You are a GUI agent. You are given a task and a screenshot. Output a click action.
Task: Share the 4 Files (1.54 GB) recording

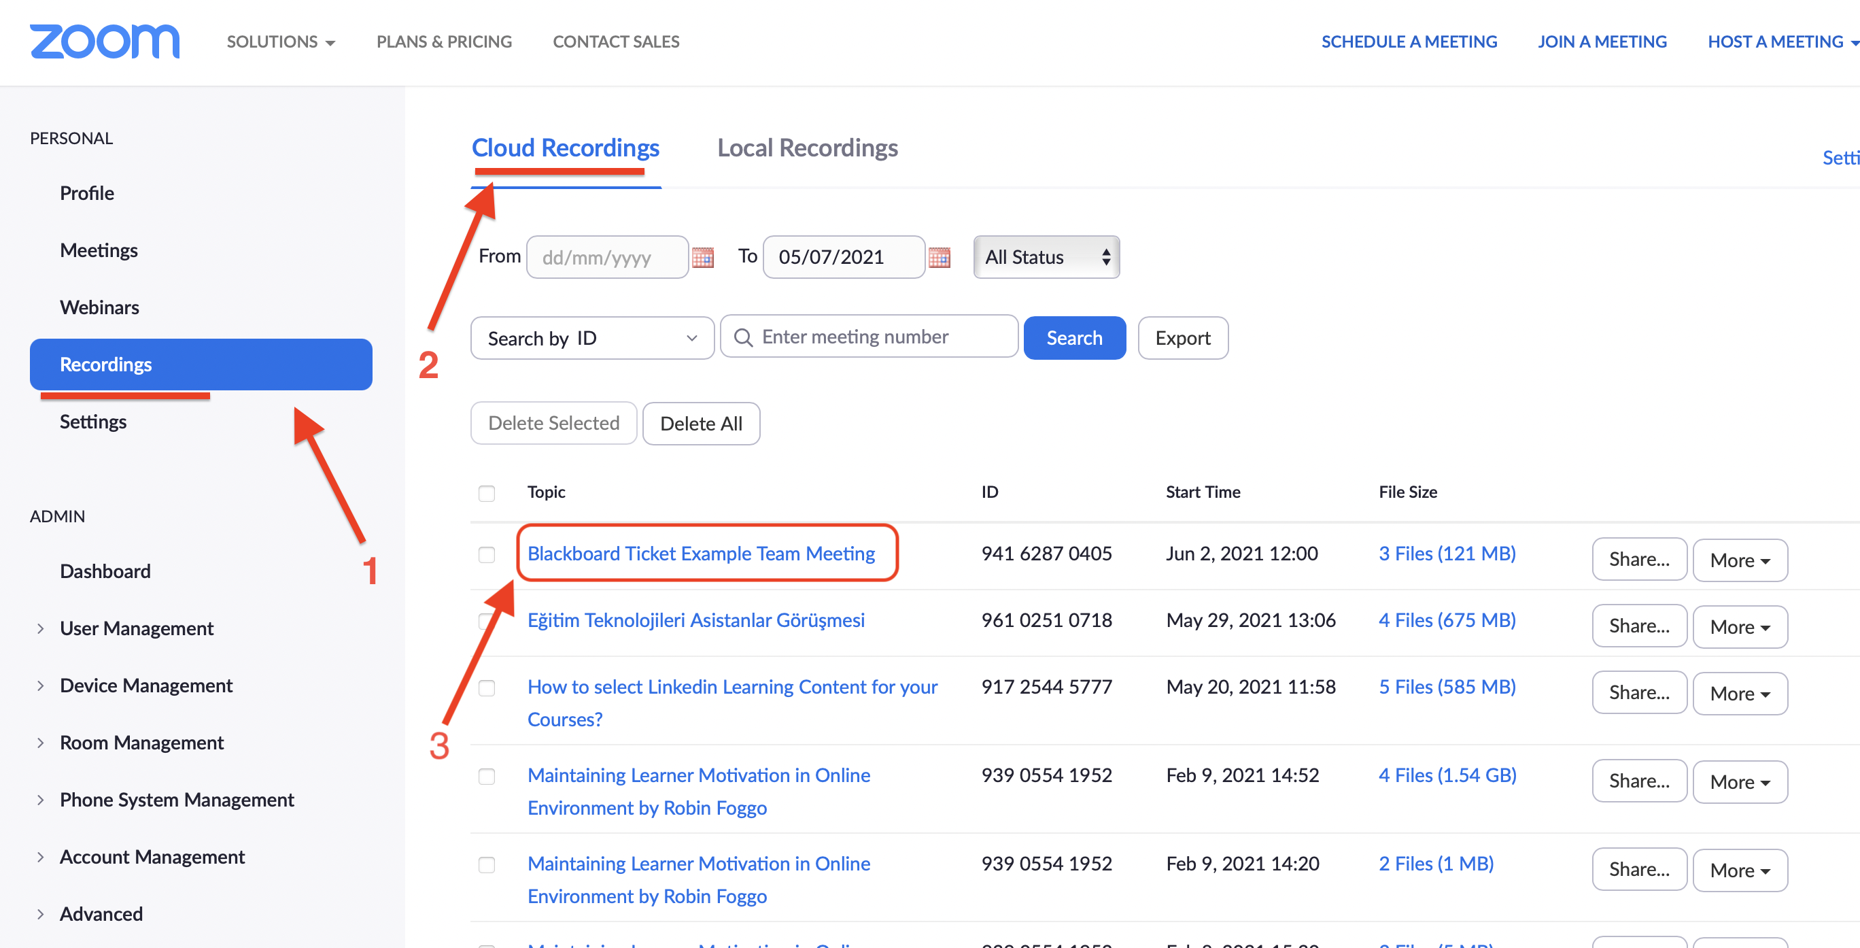click(x=1639, y=781)
